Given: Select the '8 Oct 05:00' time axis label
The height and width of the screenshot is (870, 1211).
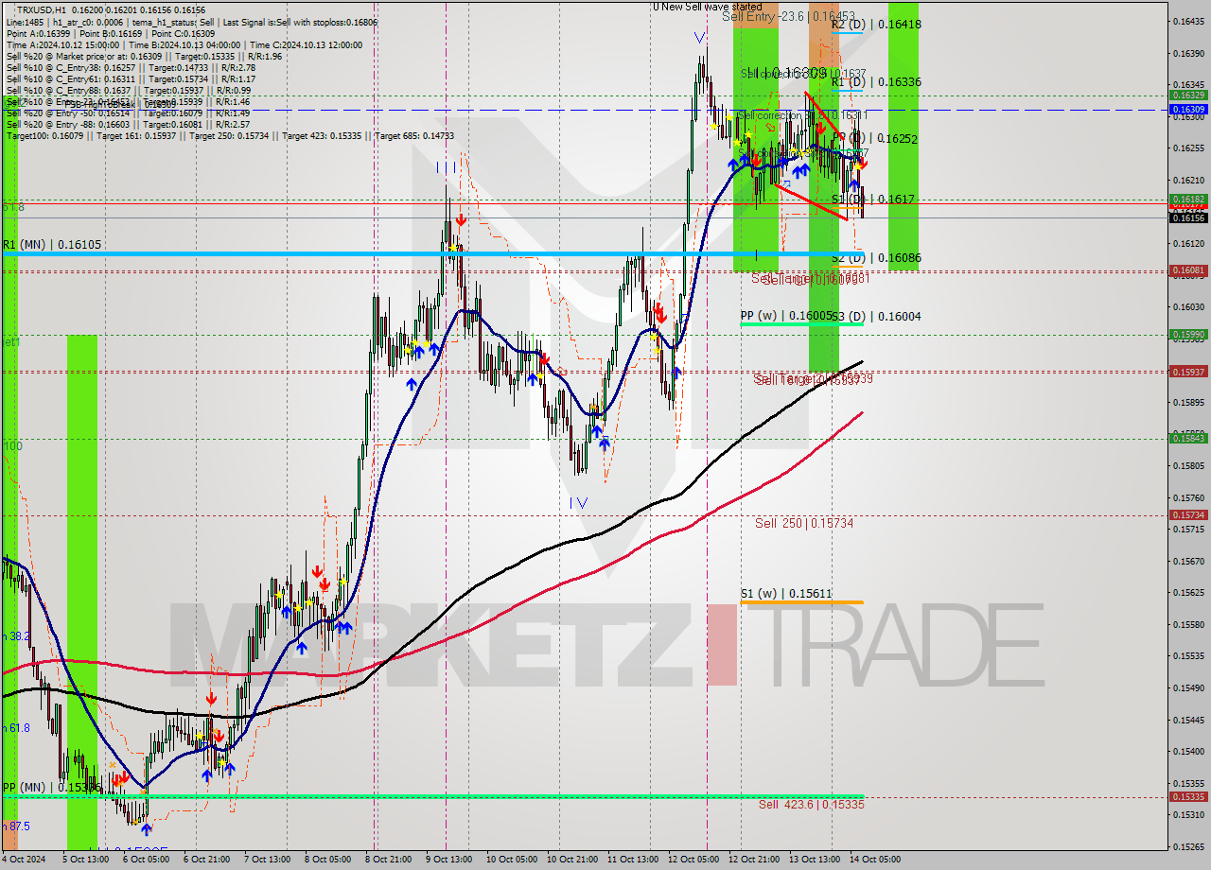Looking at the screenshot, I should pos(328,860).
